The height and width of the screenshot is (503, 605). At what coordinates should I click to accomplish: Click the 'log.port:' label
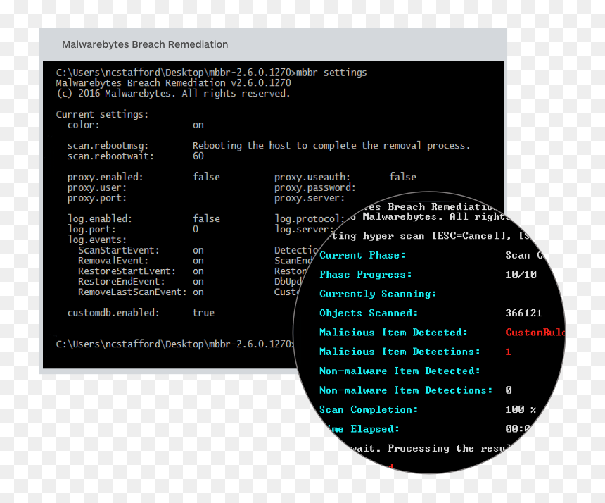pos(91,229)
